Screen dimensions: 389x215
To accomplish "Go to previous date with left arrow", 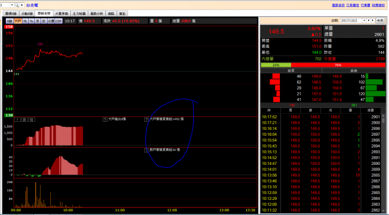I will [368, 20].
